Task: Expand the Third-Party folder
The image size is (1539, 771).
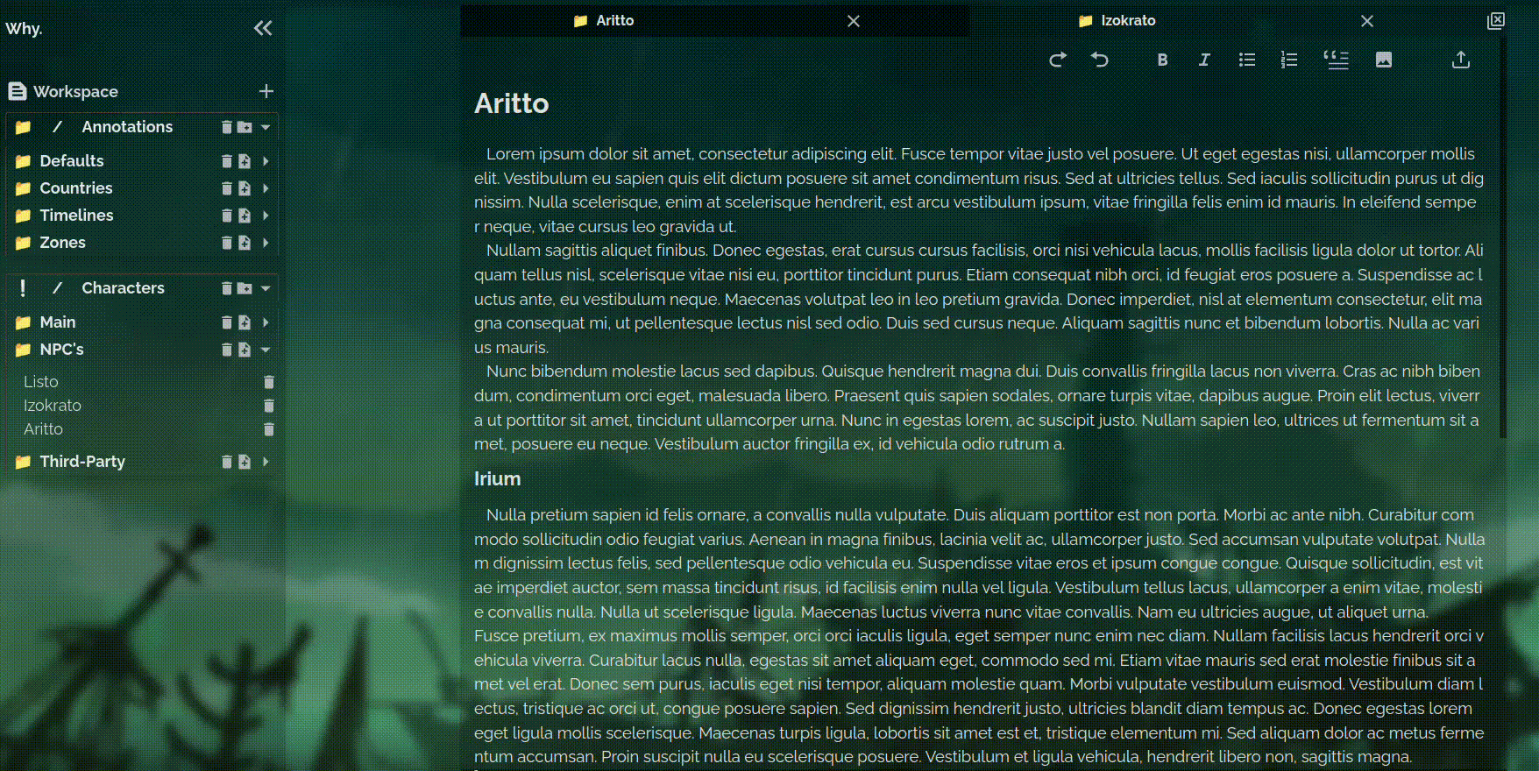Action: click(x=266, y=462)
